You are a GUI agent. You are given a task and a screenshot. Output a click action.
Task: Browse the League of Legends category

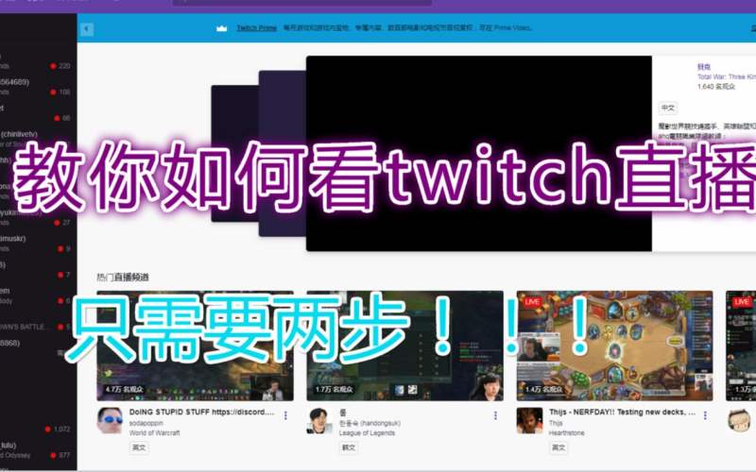367,433
